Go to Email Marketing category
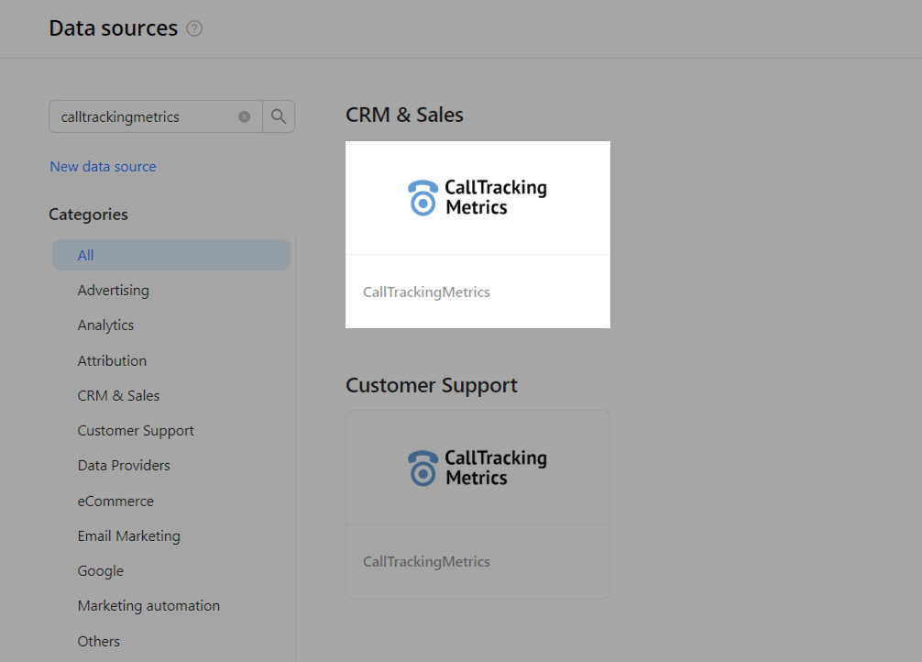Screen dimensions: 922x662 [128, 535]
